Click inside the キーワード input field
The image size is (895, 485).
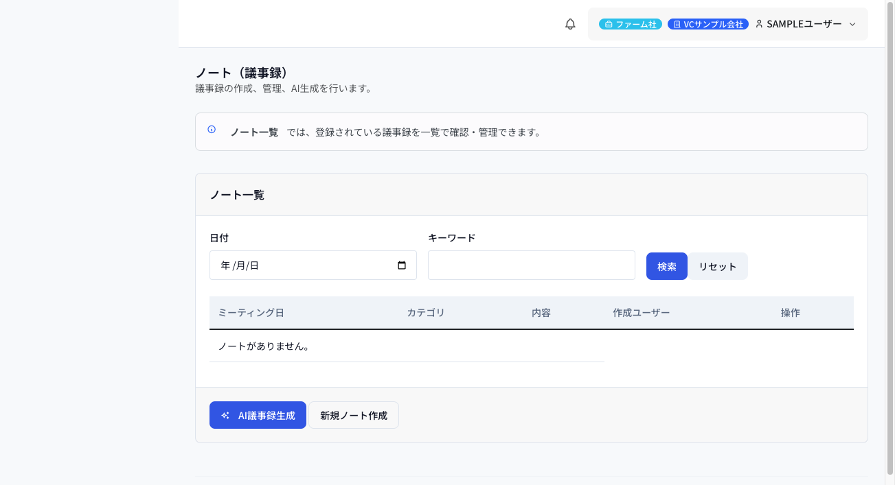531,265
